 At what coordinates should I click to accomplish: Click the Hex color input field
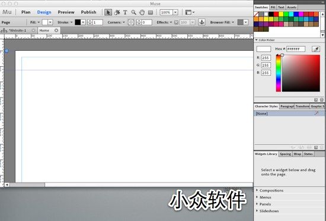(x=296, y=49)
